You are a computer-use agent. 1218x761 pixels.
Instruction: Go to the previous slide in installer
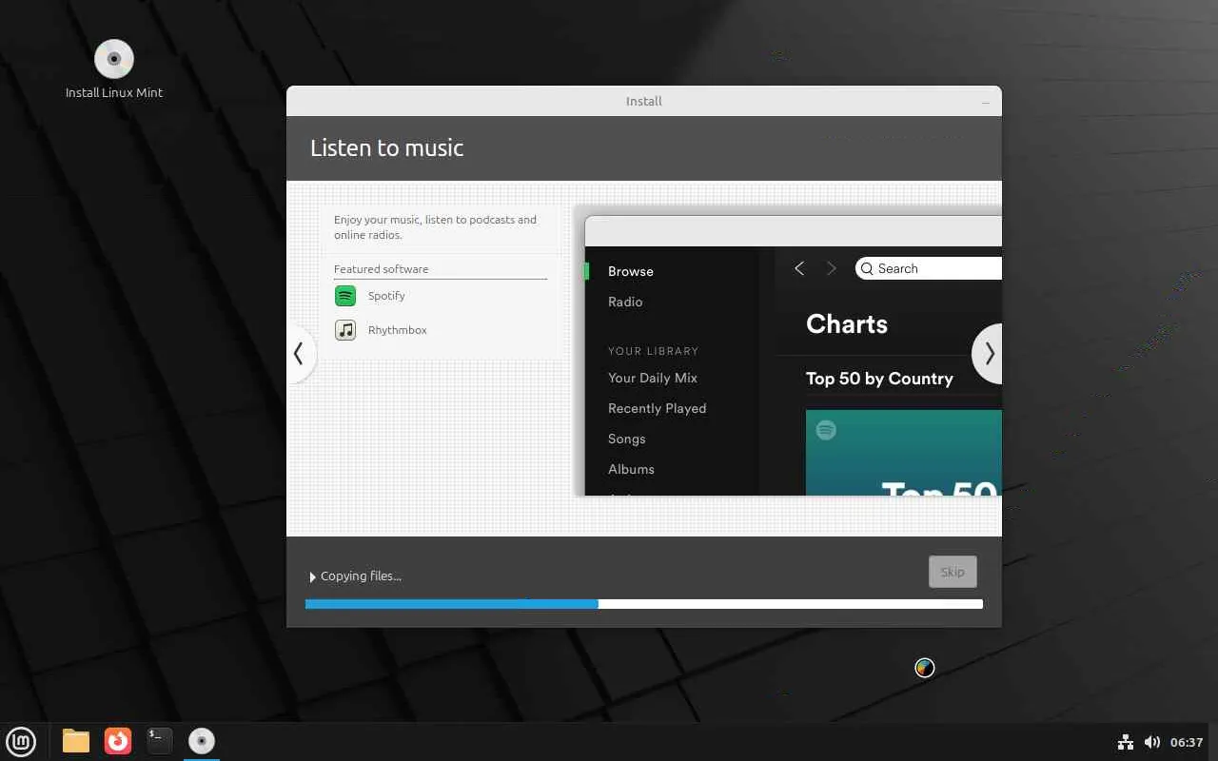pyautogui.click(x=299, y=353)
